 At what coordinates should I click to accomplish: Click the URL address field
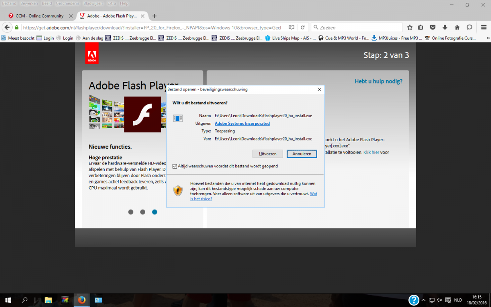(x=151, y=27)
